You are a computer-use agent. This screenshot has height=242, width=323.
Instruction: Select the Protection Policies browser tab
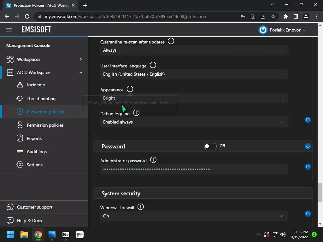click(40, 5)
